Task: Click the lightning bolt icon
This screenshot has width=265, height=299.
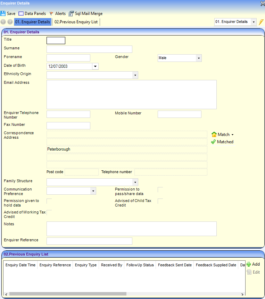Action: point(261,22)
